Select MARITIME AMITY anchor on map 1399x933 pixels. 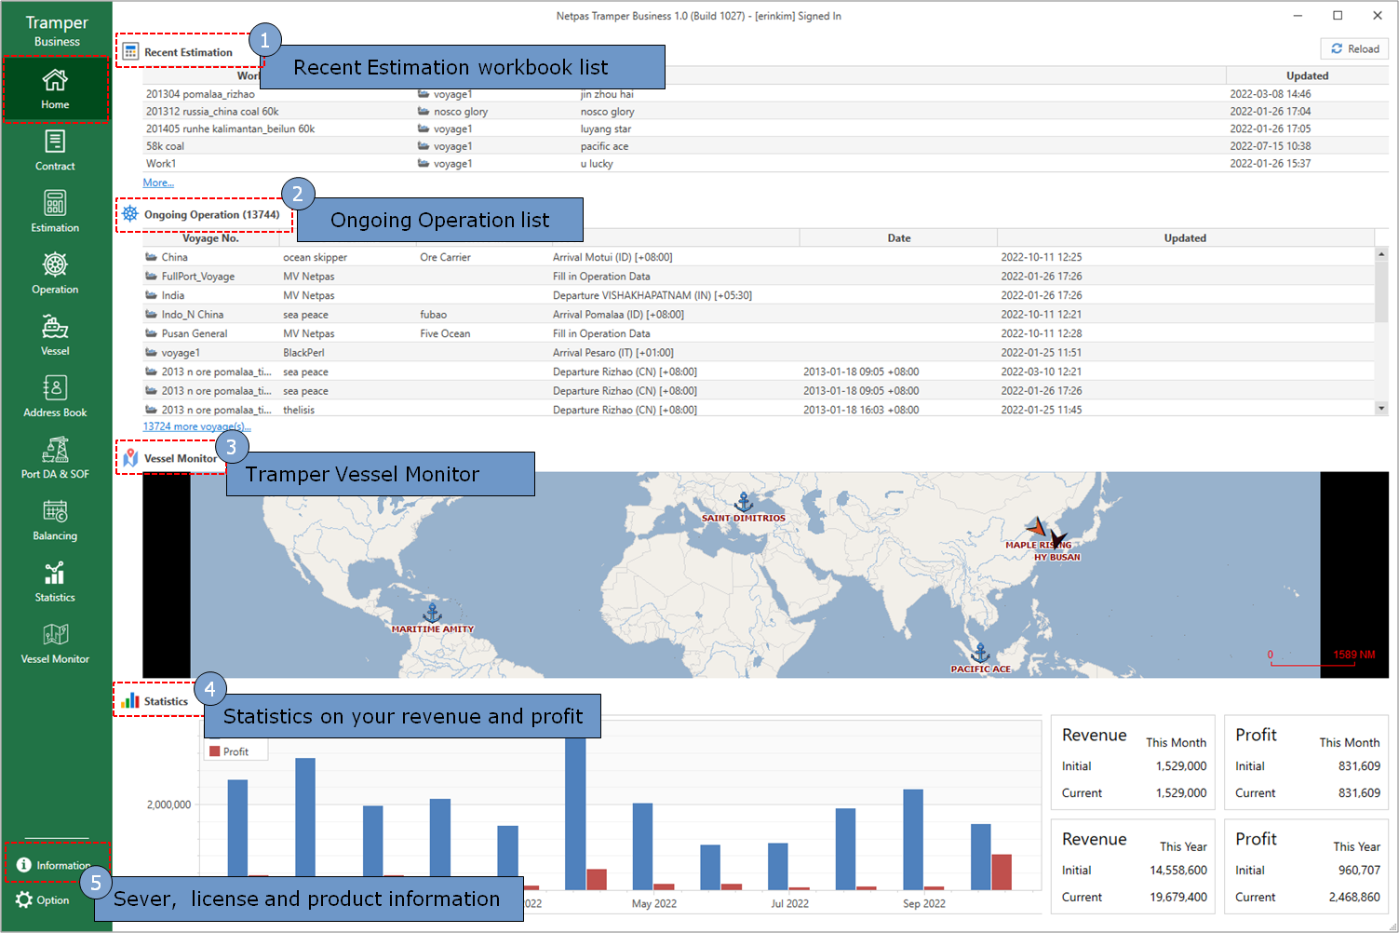(432, 613)
